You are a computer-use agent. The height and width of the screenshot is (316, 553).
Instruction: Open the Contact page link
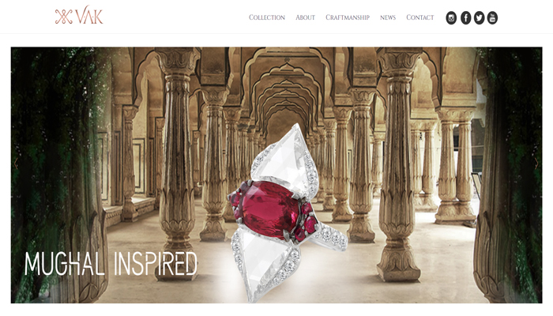(420, 17)
